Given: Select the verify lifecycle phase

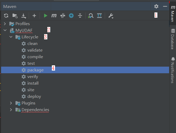Looking at the screenshot, I should tap(33, 77).
